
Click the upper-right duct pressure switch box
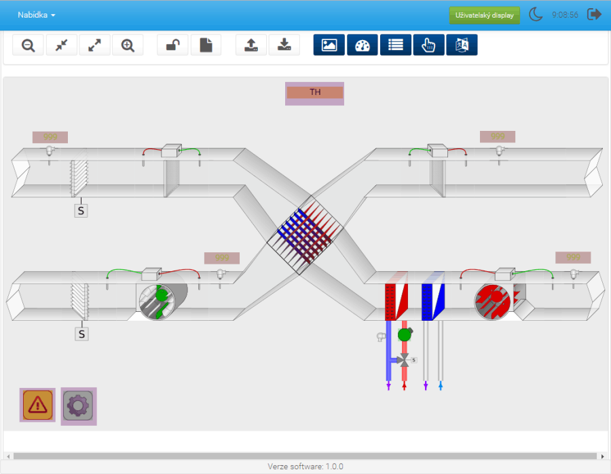438,151
